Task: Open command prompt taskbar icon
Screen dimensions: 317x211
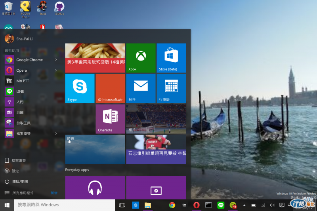Action: (208, 205)
